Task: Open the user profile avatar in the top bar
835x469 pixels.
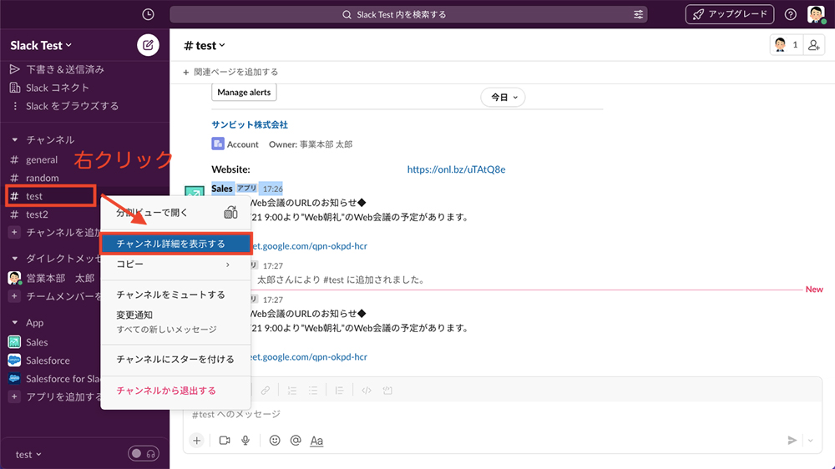Action: point(816,14)
